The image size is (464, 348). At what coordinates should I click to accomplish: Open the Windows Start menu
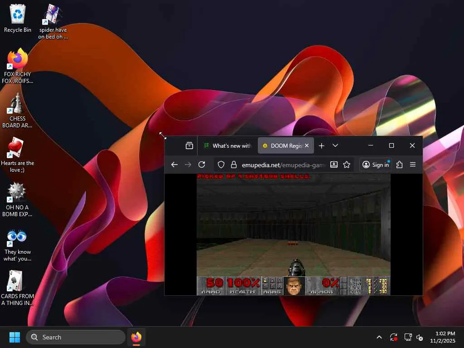point(14,337)
